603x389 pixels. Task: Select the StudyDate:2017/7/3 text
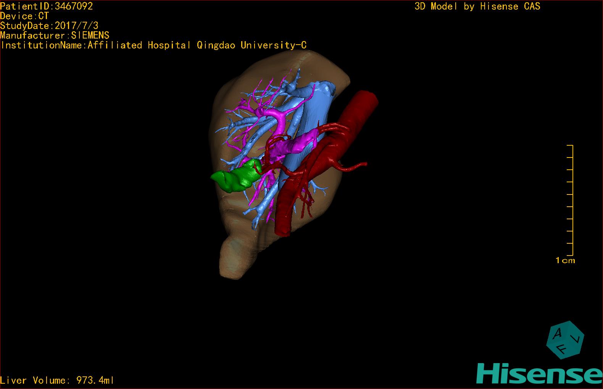click(49, 26)
